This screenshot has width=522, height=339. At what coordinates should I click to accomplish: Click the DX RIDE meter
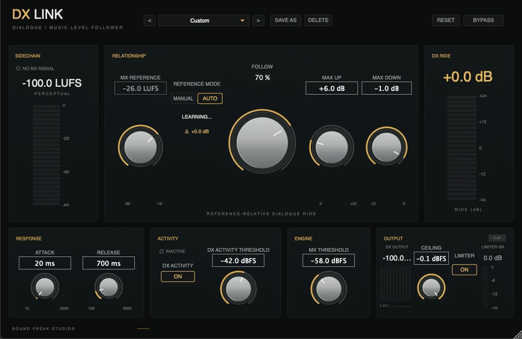pos(462,148)
